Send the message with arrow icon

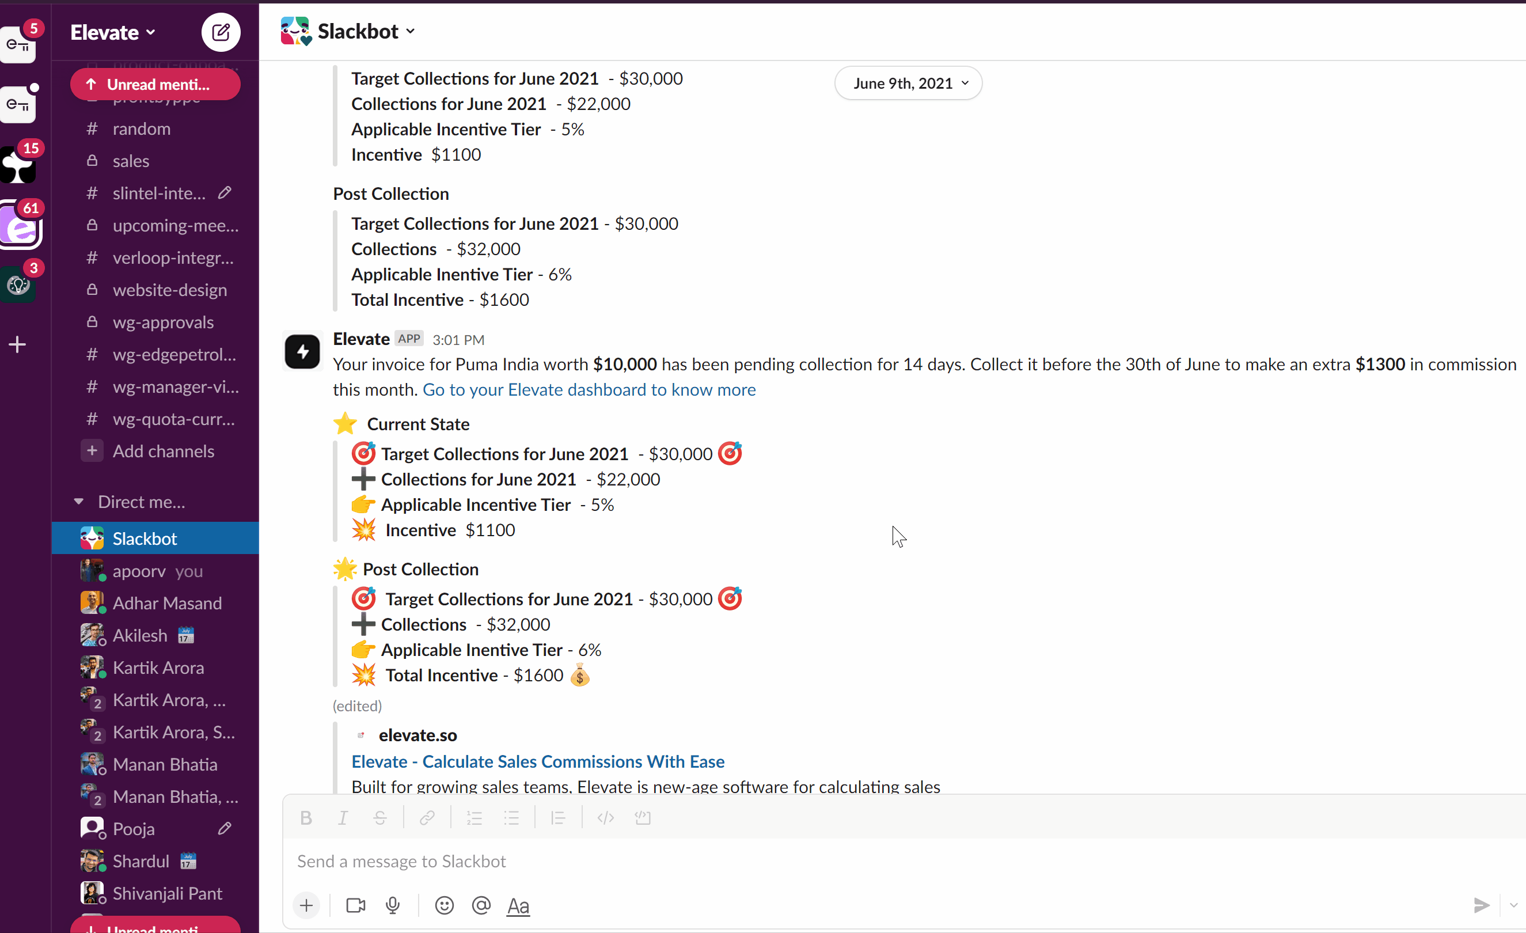click(x=1482, y=906)
